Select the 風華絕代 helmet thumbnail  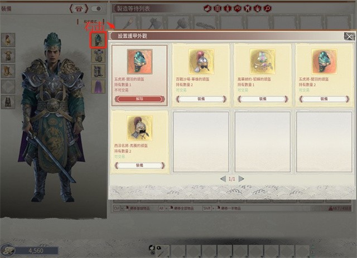pyautogui.click(x=263, y=62)
